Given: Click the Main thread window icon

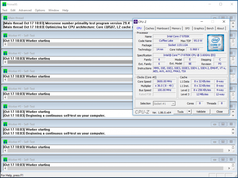Looking at the screenshot, I should click(x=5, y=18).
